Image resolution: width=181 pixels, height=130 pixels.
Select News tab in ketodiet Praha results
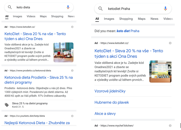click(154, 19)
